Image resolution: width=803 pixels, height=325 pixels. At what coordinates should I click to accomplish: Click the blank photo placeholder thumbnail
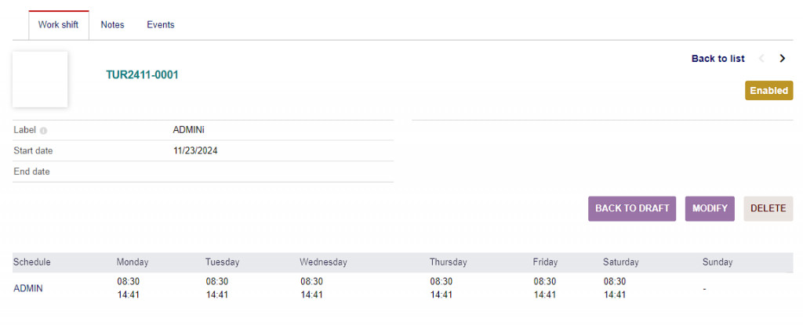click(40, 79)
